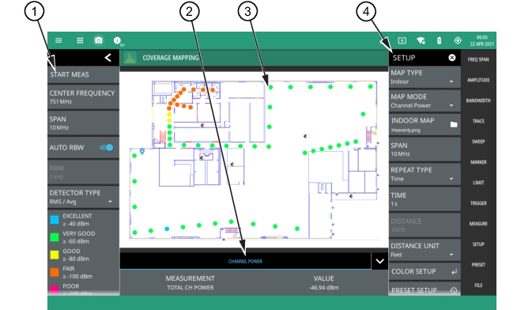Open the apps grid icon

(x=80, y=40)
